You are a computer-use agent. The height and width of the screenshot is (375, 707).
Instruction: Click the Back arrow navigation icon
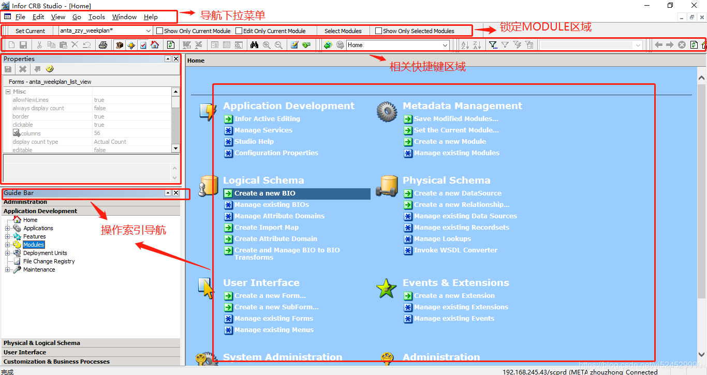coord(658,45)
